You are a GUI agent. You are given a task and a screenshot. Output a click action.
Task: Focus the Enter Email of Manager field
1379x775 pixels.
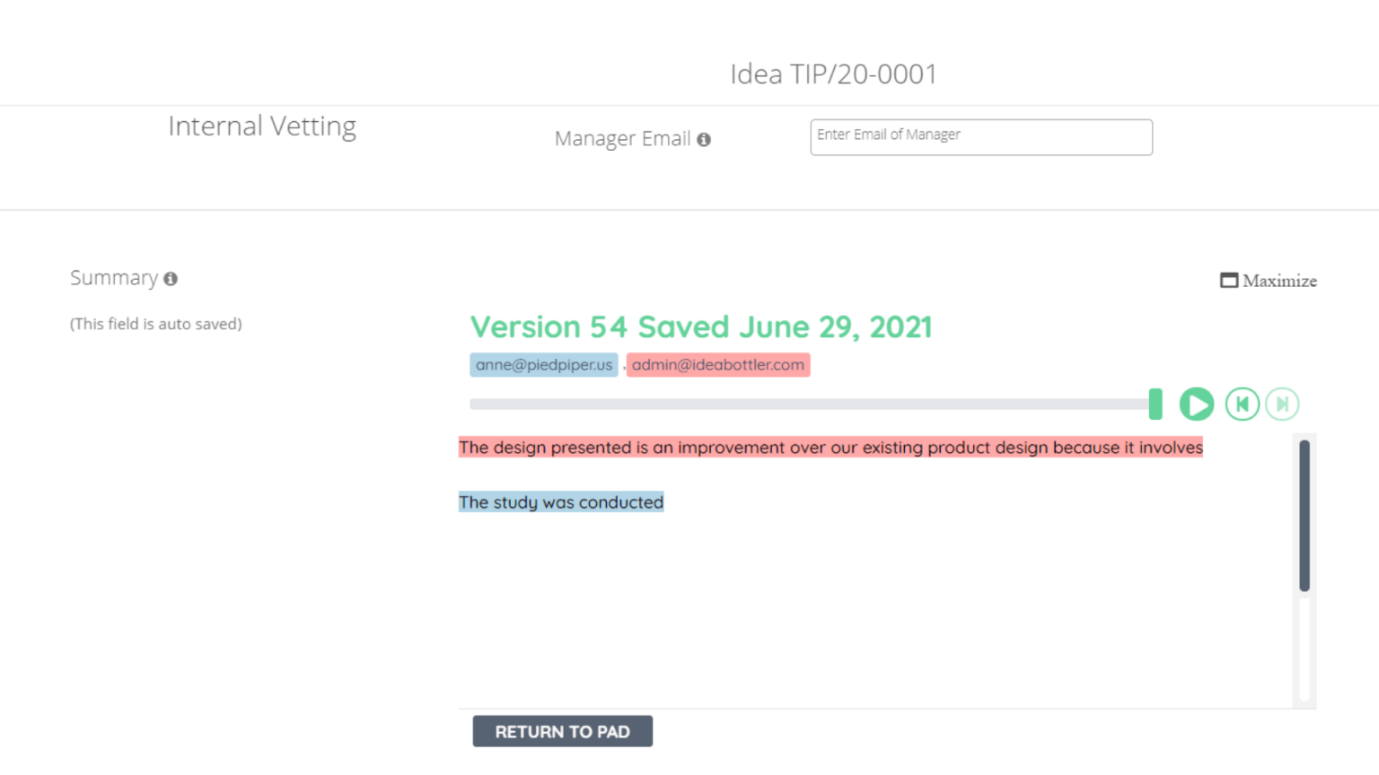tap(980, 137)
